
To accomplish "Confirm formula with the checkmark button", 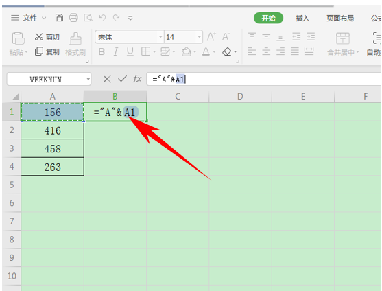I will click(x=122, y=79).
